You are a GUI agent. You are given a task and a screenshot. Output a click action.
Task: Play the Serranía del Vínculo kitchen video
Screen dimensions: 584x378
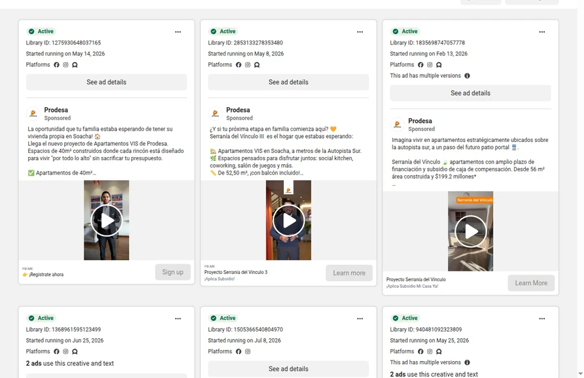(x=470, y=232)
